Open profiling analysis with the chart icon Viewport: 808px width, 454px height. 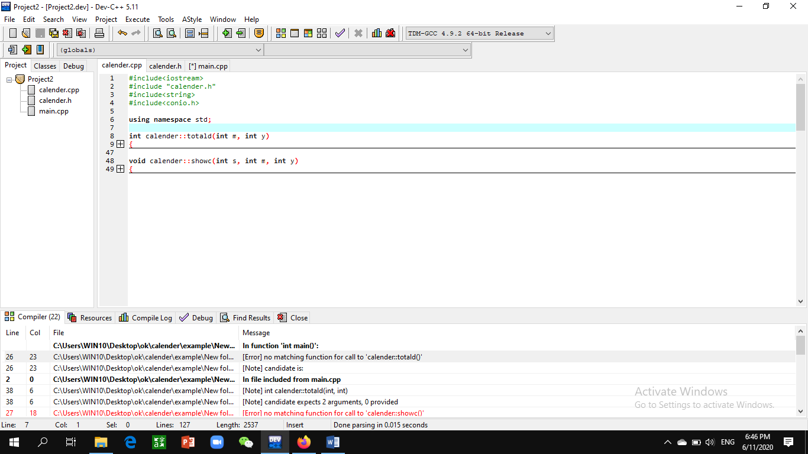[x=376, y=33]
